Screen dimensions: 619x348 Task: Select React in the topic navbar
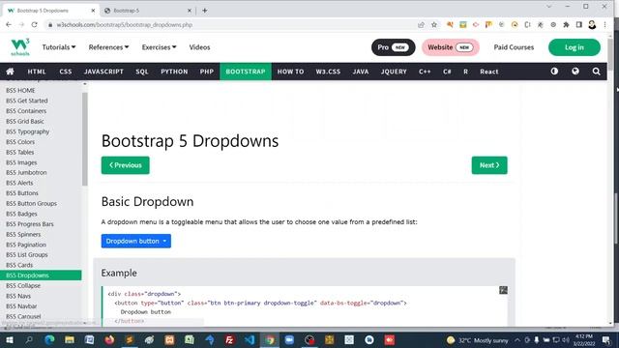pos(488,72)
